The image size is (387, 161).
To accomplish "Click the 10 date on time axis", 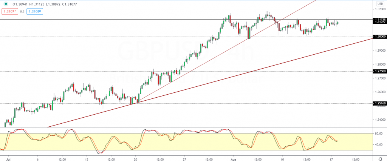I will click(x=282, y=159).
